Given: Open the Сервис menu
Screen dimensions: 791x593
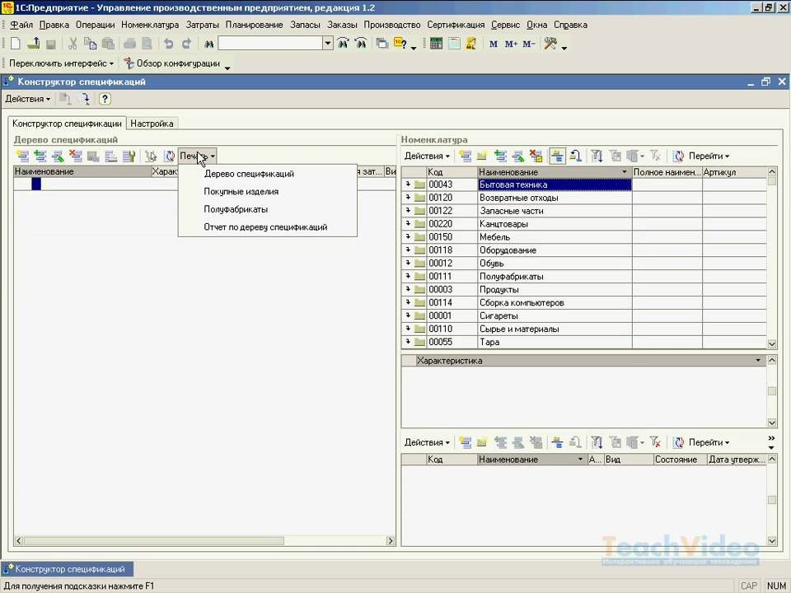Looking at the screenshot, I should pos(505,25).
